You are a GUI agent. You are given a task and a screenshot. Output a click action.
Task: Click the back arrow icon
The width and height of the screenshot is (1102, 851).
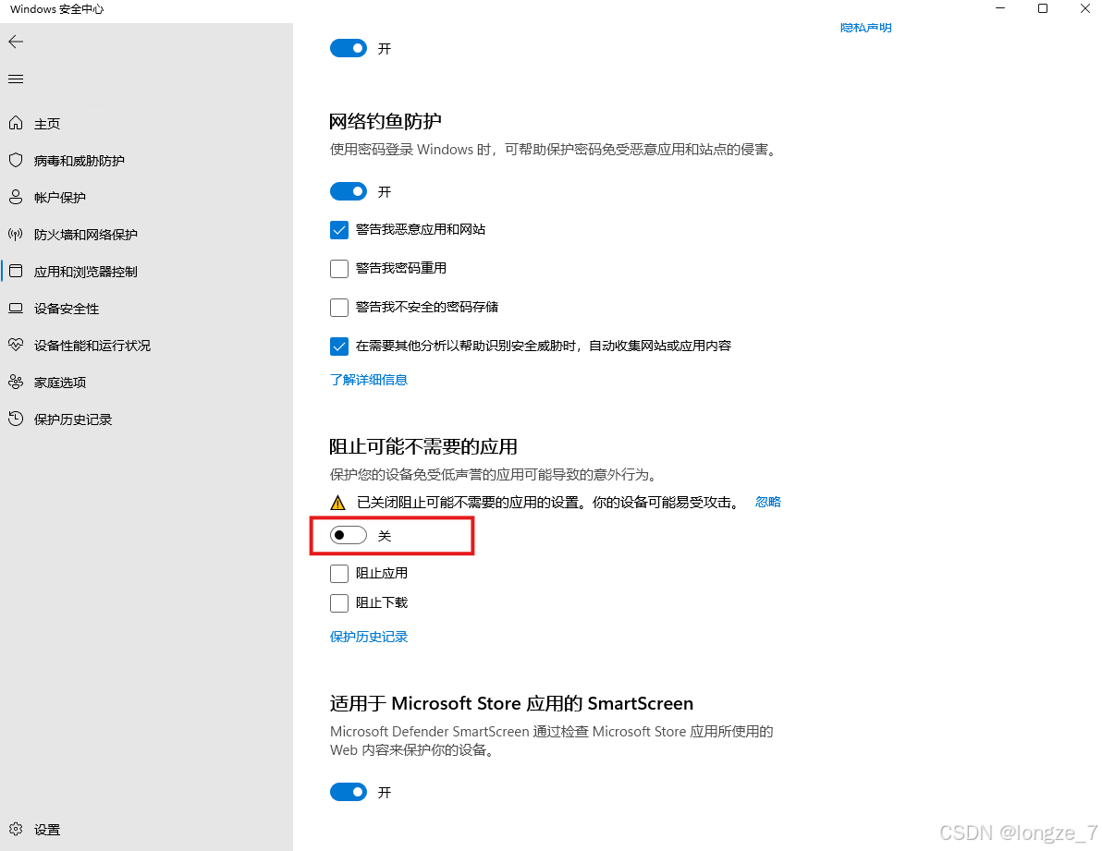click(16, 42)
